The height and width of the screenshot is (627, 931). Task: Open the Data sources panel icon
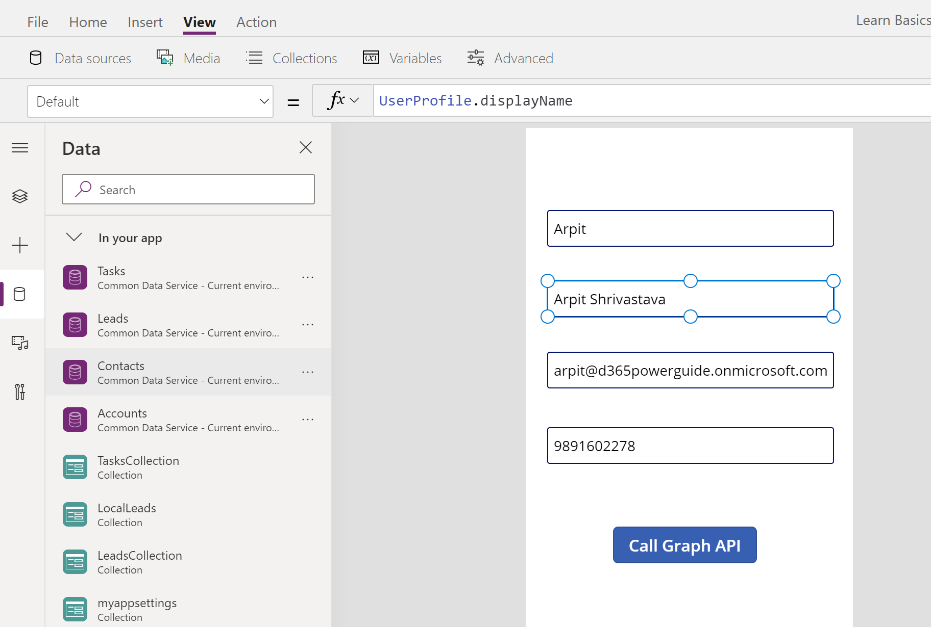[35, 58]
